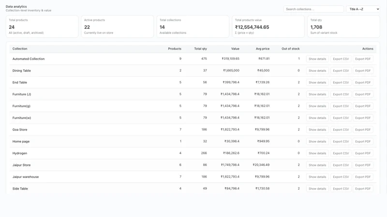Focus the Search collections field

313,9
